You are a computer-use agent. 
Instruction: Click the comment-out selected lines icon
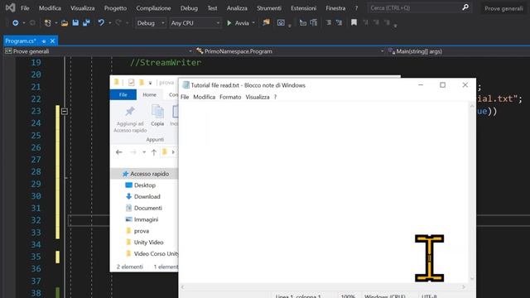329,22
